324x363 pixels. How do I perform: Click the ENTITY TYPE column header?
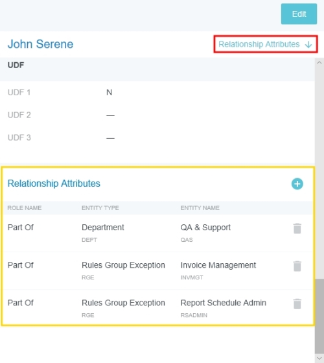100,208
